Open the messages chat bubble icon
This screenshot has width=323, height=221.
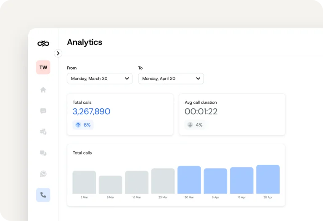(43, 111)
